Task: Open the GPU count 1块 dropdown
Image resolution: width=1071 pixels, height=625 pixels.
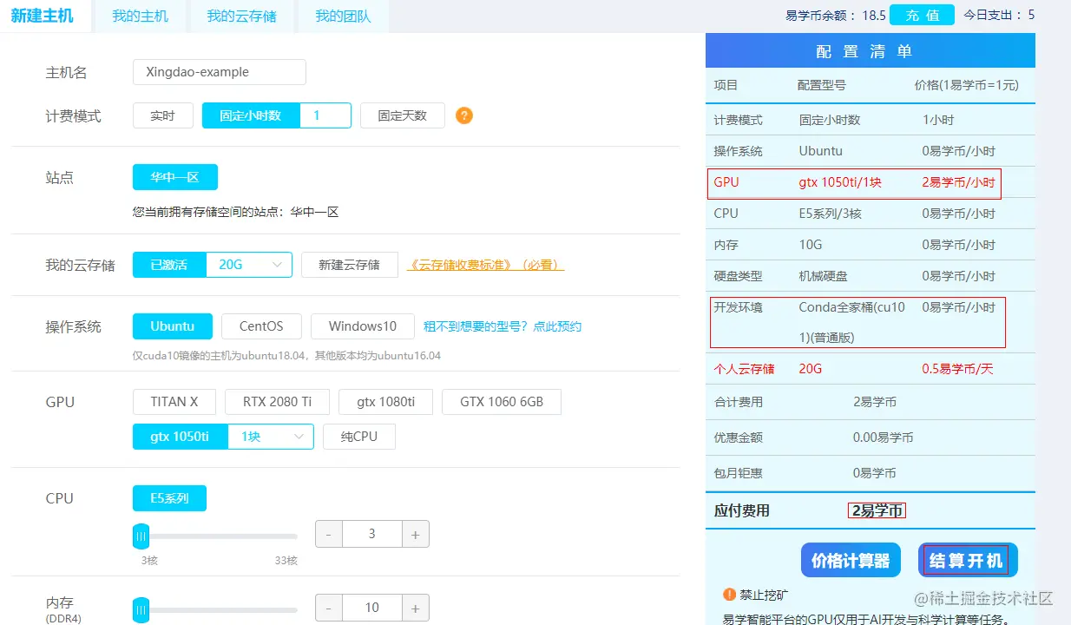Action: (x=271, y=437)
